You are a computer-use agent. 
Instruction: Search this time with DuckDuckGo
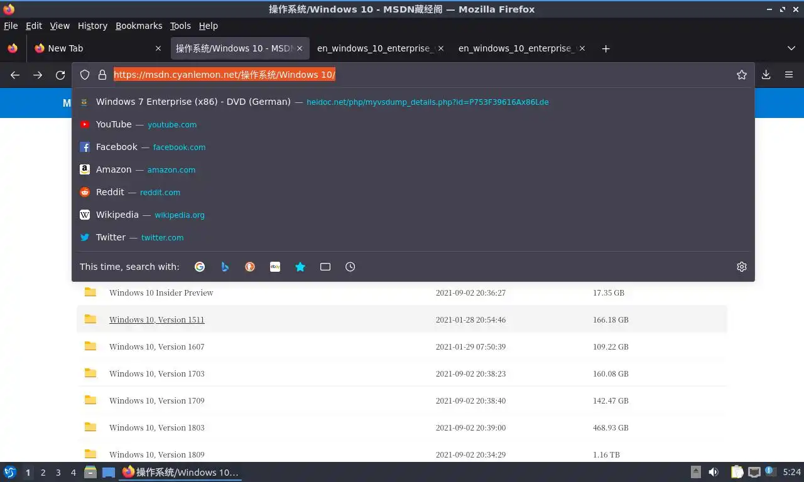[250, 267]
